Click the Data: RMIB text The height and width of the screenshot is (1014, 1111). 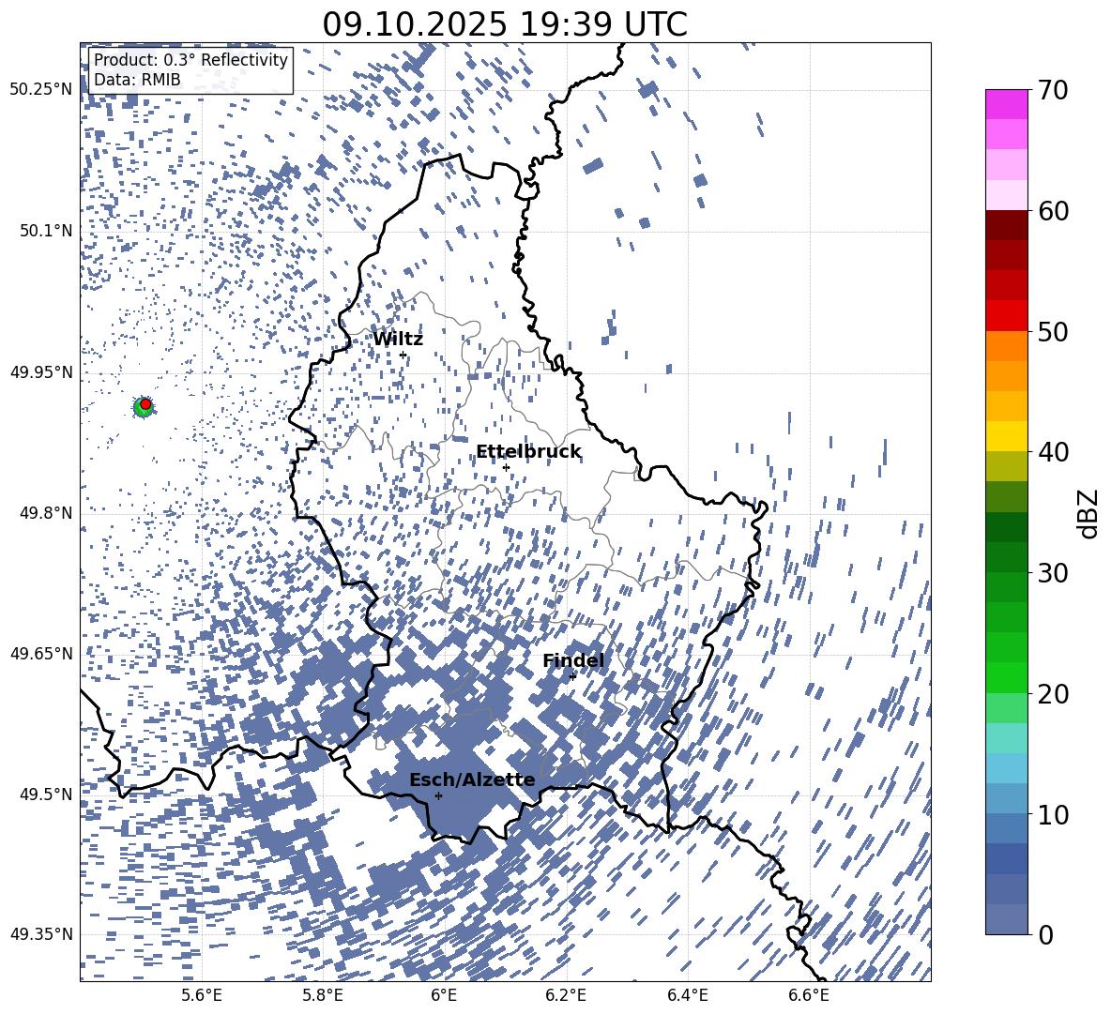(137, 80)
